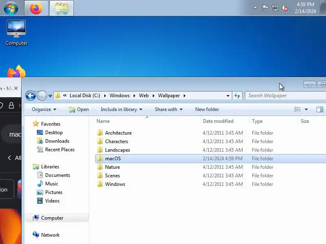This screenshot has width=326, height=244.
Task: Open Action Center flag icon
Action: [264, 8]
